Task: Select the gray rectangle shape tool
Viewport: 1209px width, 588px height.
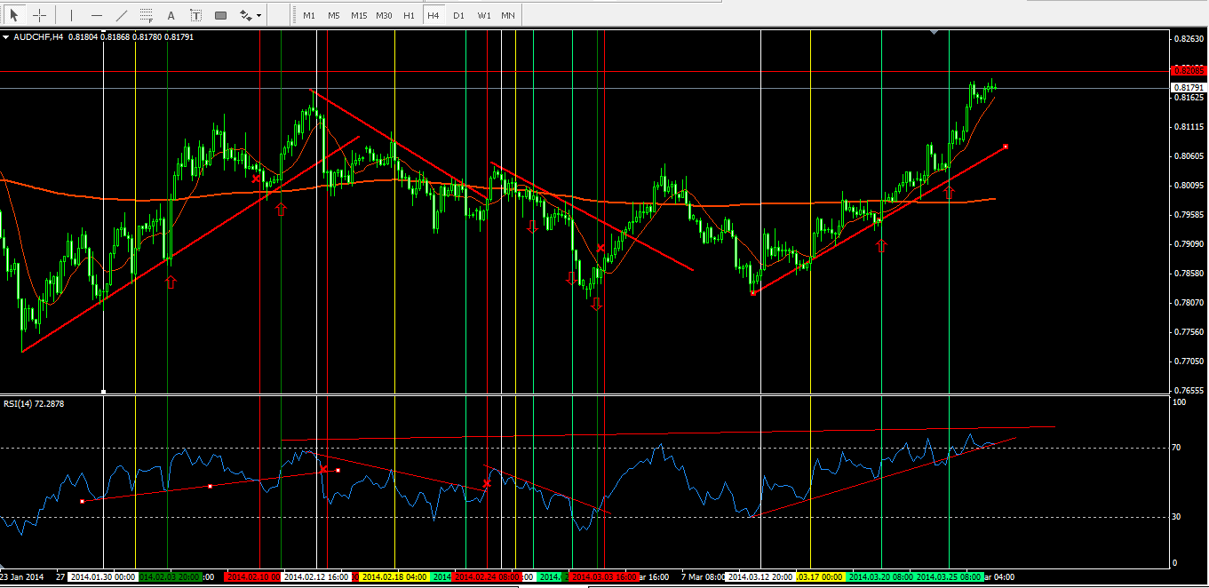Action: (221, 15)
